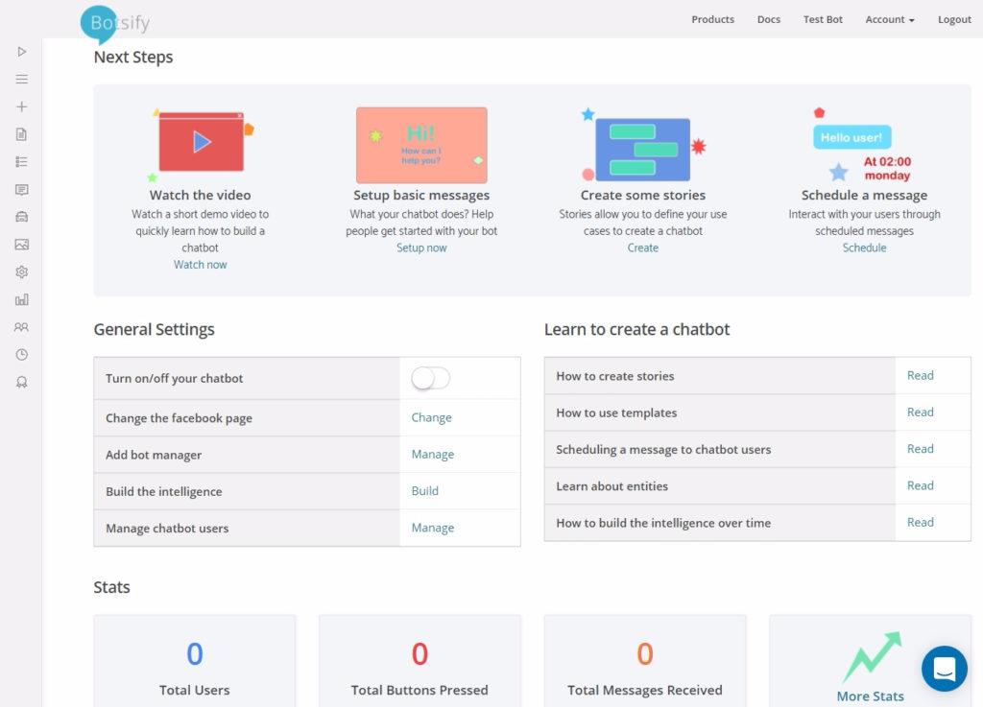983x707 pixels.
Task: Click the clock schedule icon in sidebar
Action: pos(21,355)
